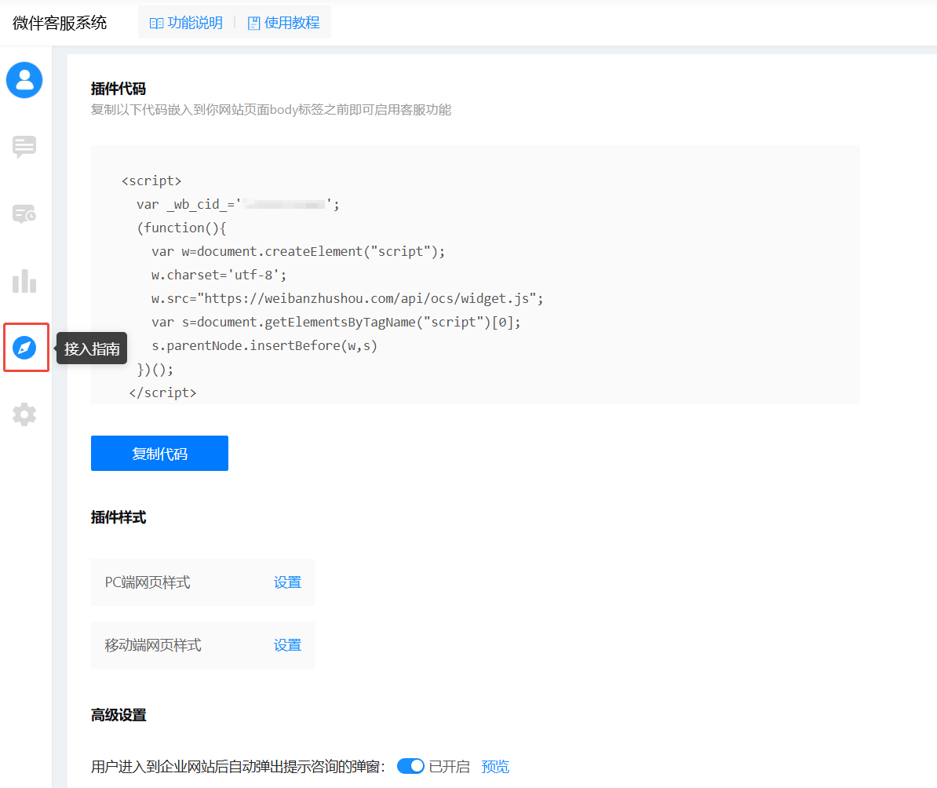Click the 移动端网页样式 label
The image size is (937, 788).
[153, 645]
